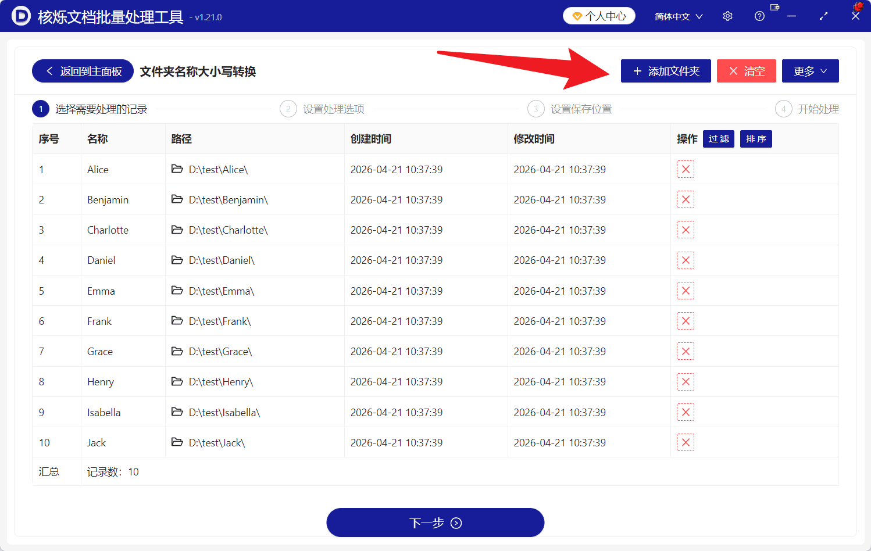Click the red pin icon at top right

(859, 6)
